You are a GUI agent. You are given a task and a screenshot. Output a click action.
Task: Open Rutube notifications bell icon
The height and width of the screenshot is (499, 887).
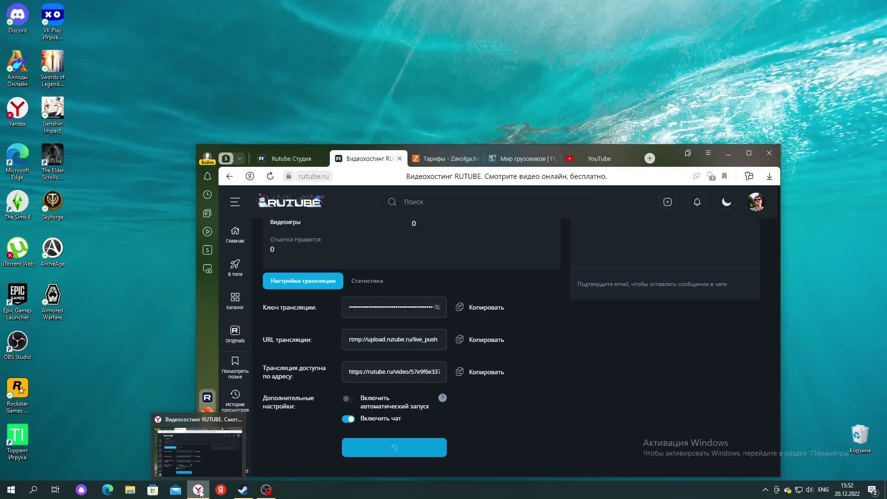tap(697, 202)
